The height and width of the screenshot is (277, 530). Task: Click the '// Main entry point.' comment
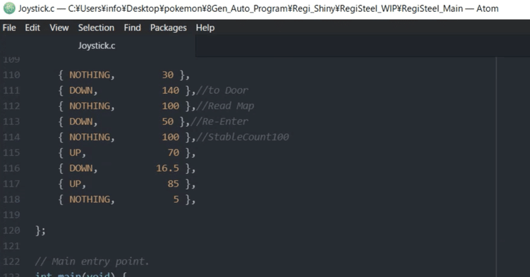coord(92,262)
